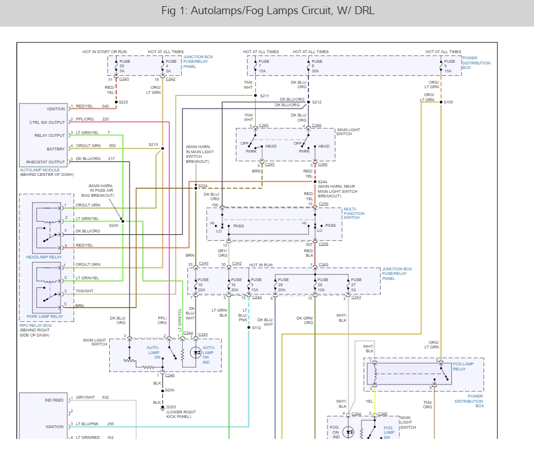This screenshot has width=534, height=457.
Task: Click the Autolamp Module label
Action: click(38, 170)
